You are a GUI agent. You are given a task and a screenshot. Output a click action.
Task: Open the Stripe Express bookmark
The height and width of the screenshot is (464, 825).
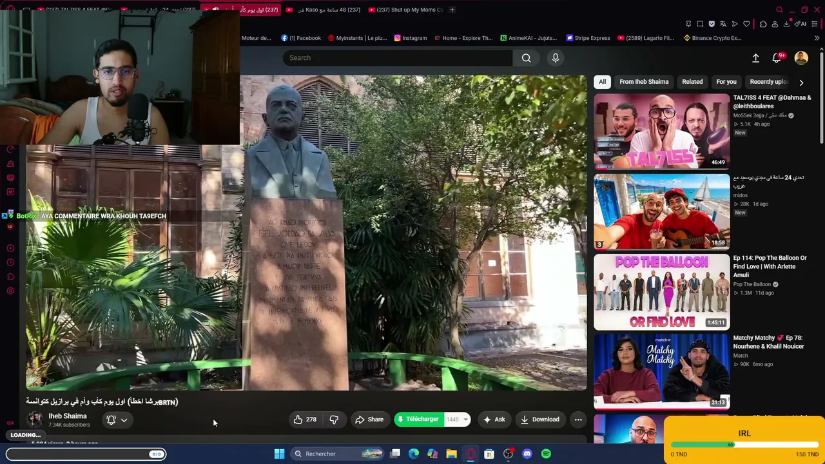[588, 38]
